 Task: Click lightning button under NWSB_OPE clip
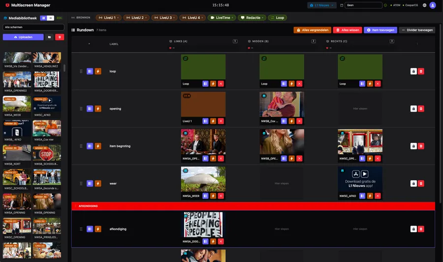tap(291, 158)
